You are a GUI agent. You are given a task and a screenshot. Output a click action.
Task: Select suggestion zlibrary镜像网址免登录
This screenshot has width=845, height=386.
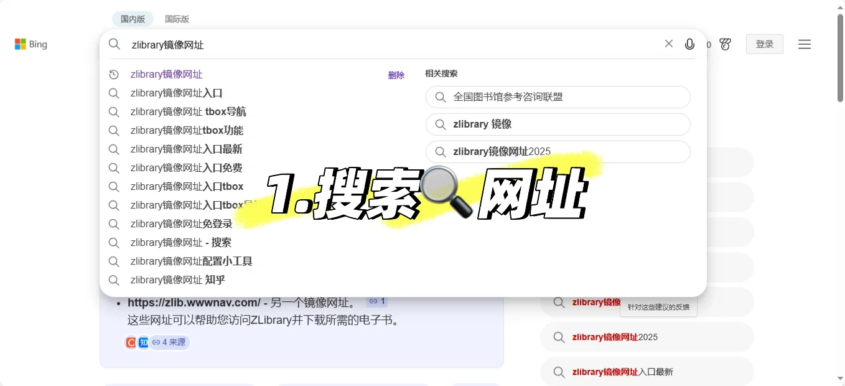click(x=181, y=224)
